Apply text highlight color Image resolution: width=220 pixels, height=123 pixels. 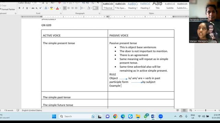point(52,8)
